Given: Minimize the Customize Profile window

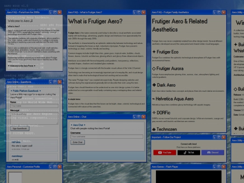Looking at the screenshot, I should point(51,167).
